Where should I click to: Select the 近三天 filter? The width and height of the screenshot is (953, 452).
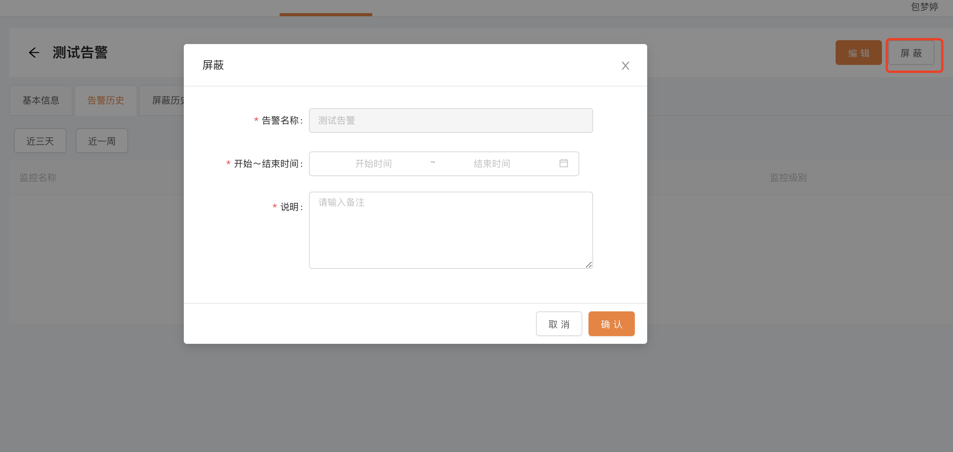point(40,141)
